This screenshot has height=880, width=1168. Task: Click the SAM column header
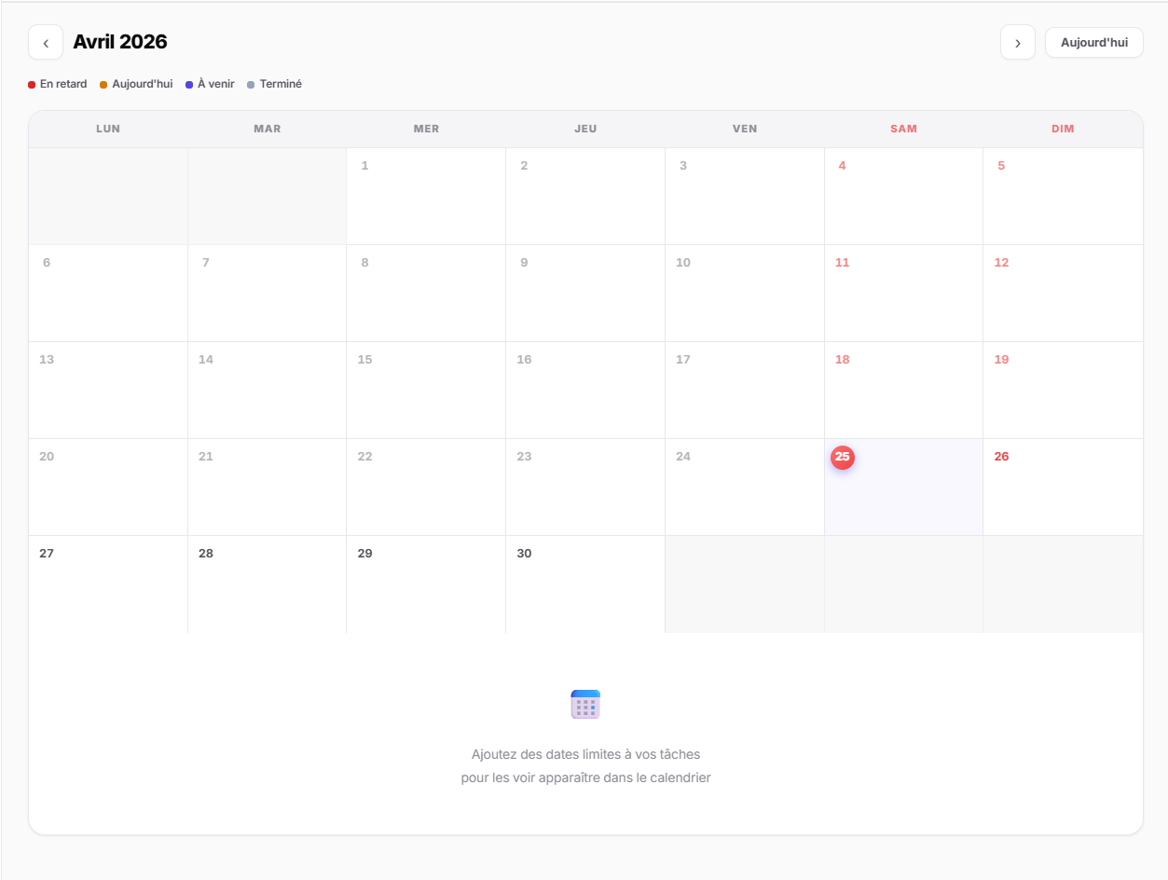tap(903, 129)
